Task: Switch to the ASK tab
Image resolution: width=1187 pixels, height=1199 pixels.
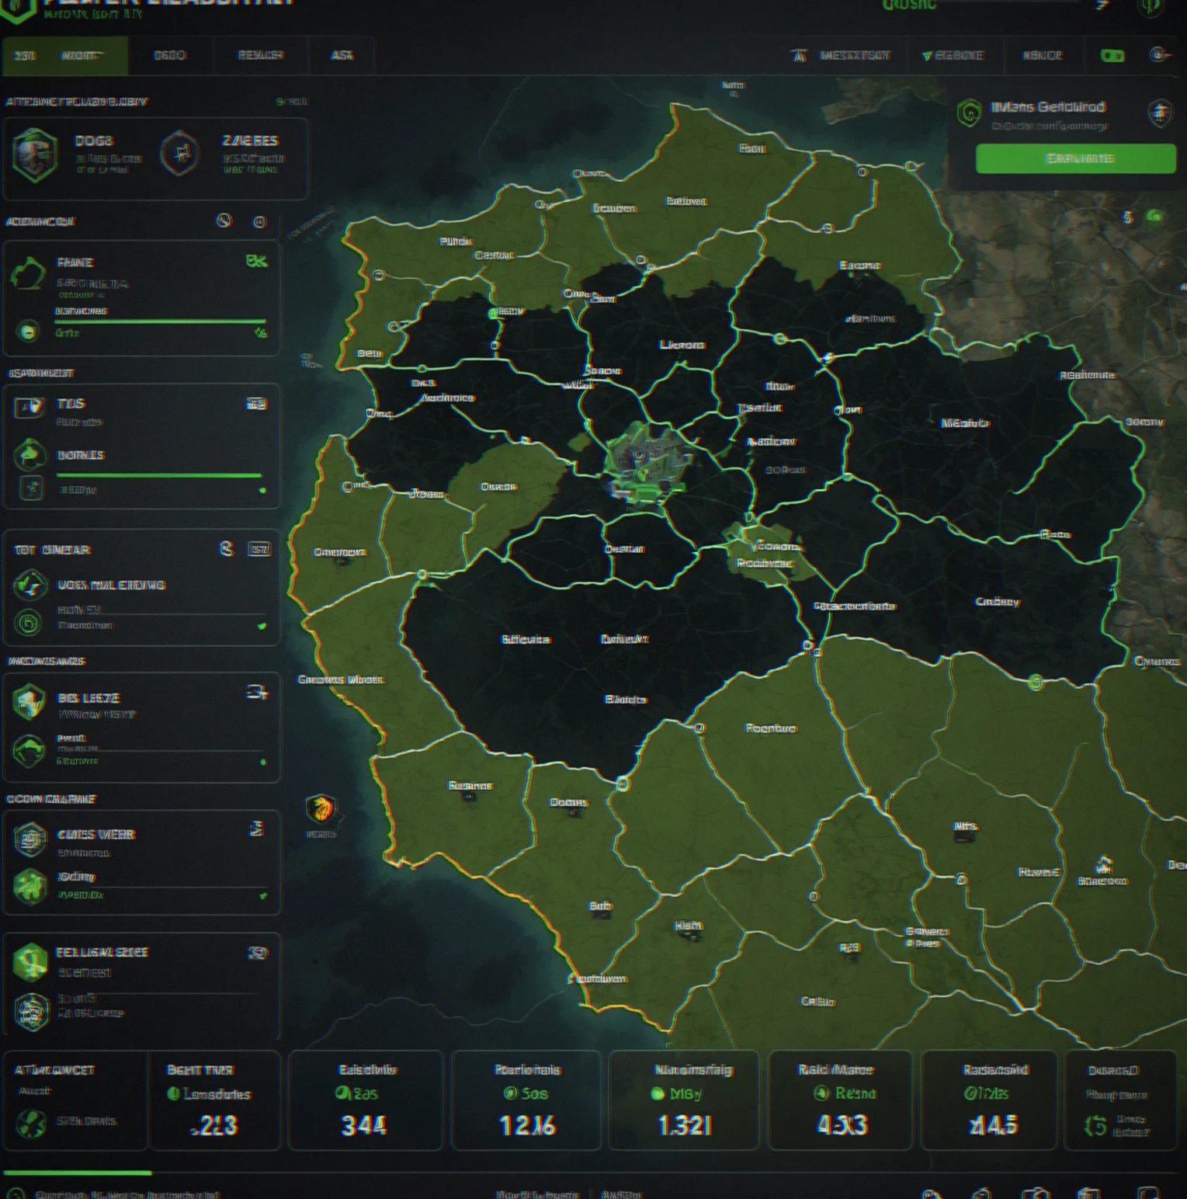Action: tap(342, 55)
